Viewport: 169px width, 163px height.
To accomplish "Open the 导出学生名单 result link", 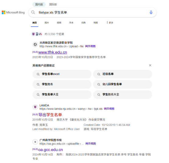I will [x=50, y=115].
